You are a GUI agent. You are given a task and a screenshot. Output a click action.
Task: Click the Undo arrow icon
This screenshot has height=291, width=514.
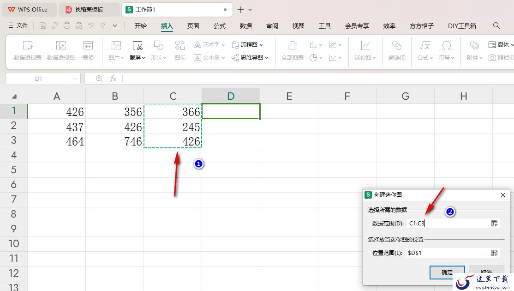click(x=91, y=25)
